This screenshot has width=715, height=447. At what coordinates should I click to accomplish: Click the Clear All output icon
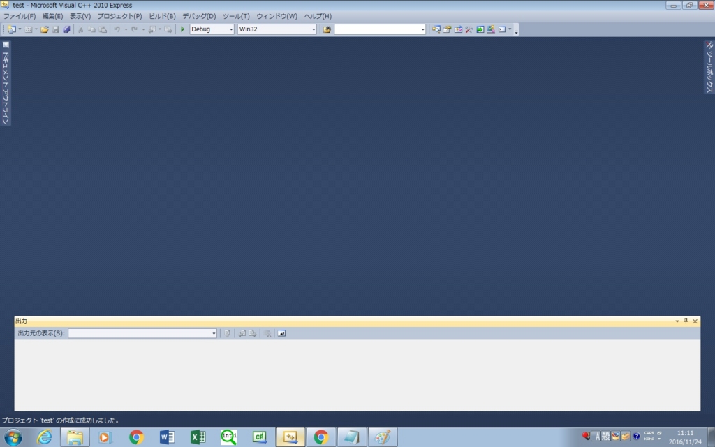click(x=267, y=333)
